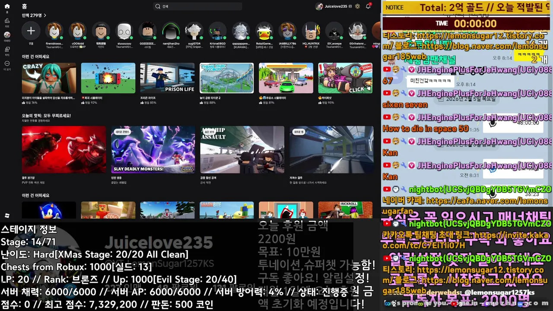Click the notification bell icon
This screenshot has width=553, height=311.
point(368,6)
